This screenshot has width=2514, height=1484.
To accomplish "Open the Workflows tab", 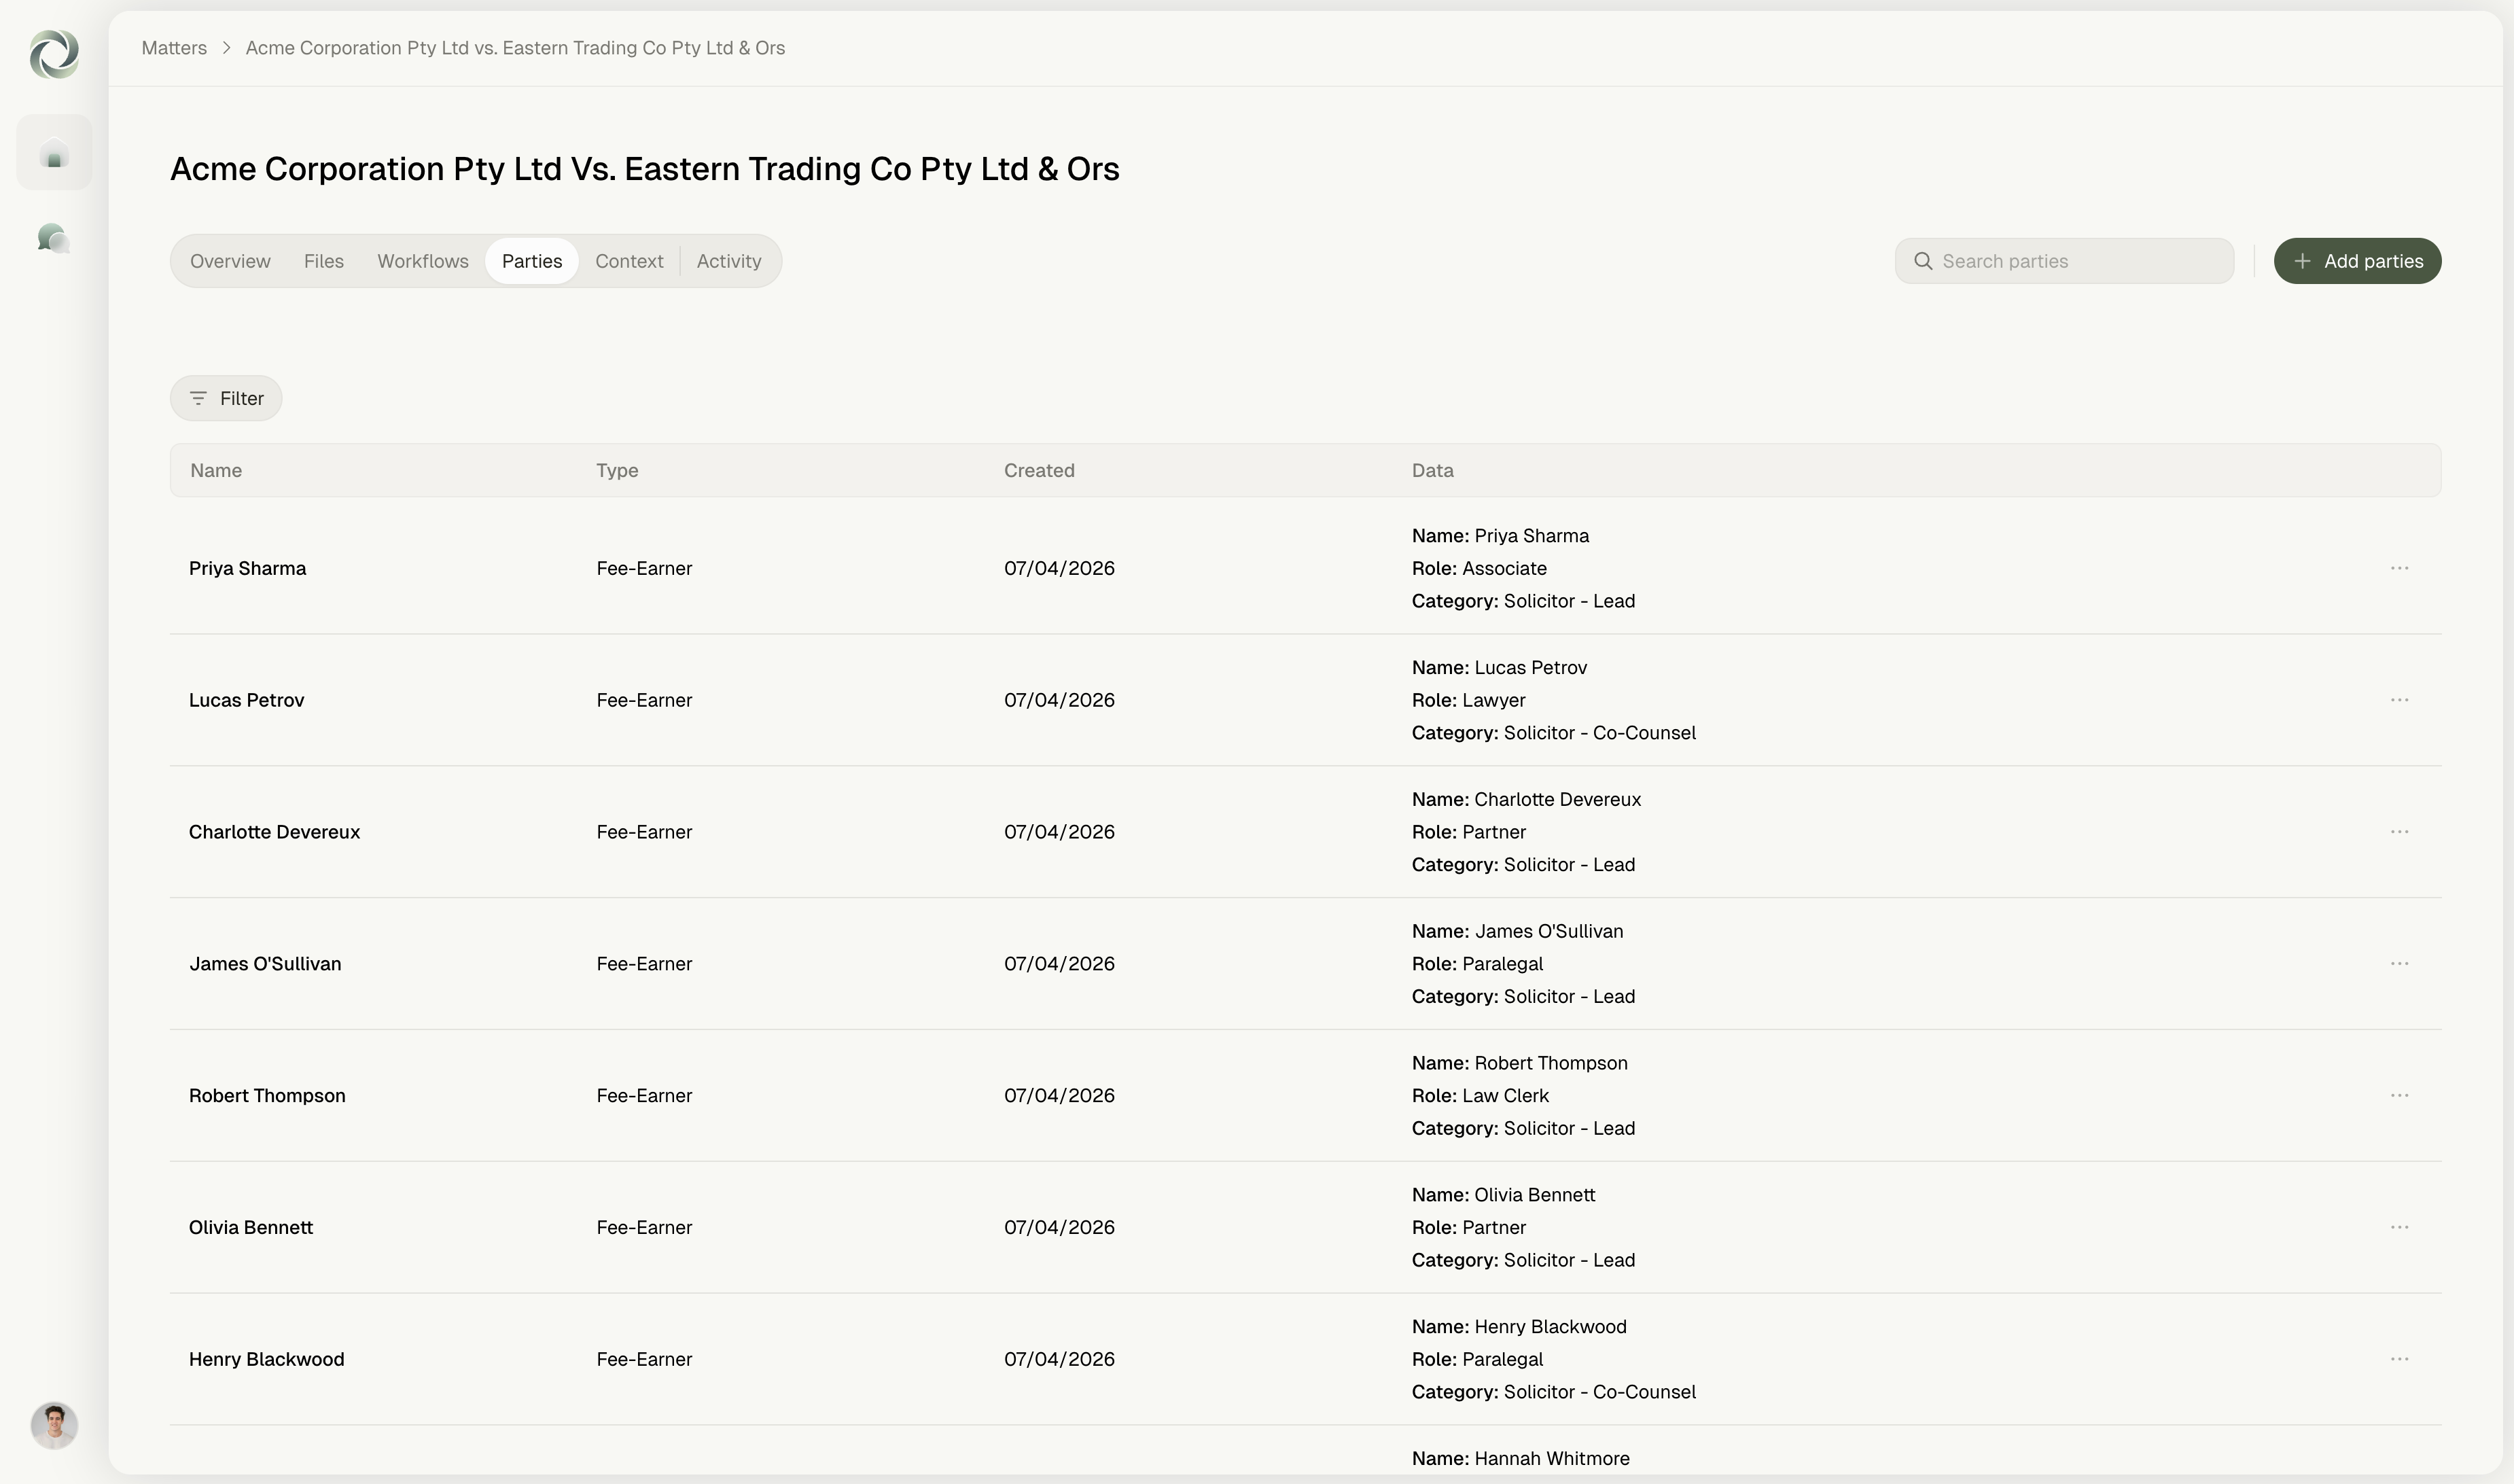I will (x=423, y=261).
